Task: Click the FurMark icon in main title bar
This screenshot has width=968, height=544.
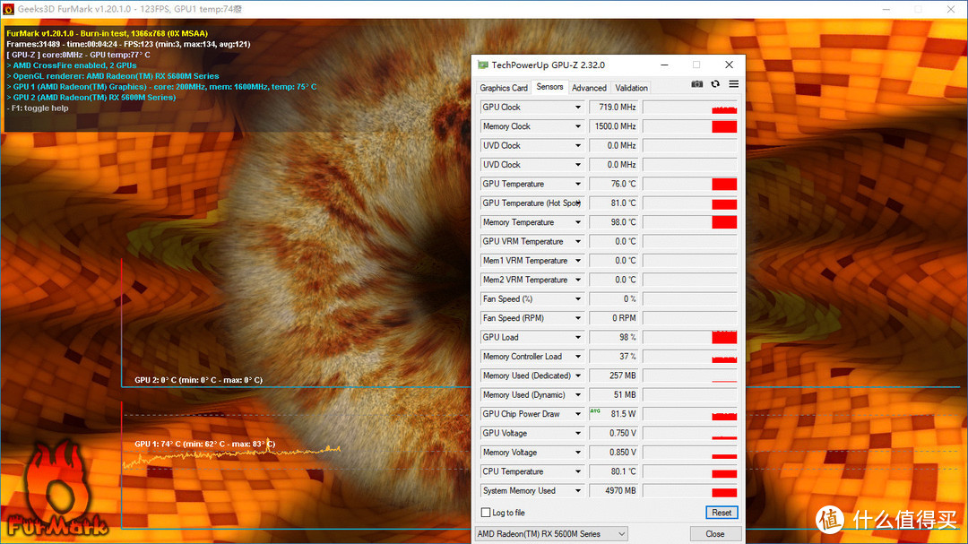Action: tap(8, 9)
